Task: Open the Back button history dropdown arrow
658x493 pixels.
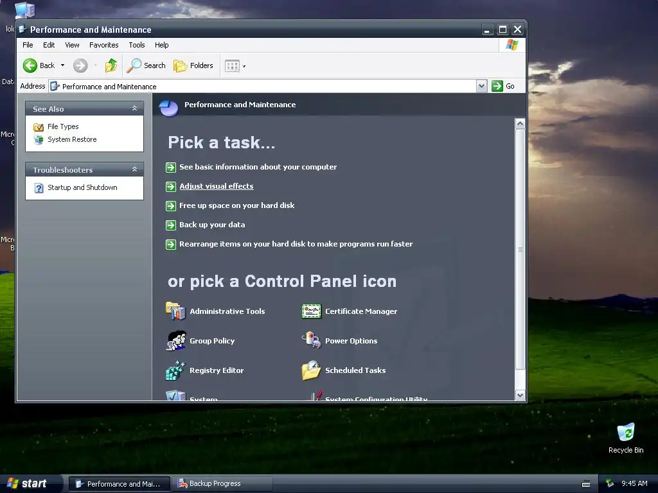Action: click(x=62, y=65)
